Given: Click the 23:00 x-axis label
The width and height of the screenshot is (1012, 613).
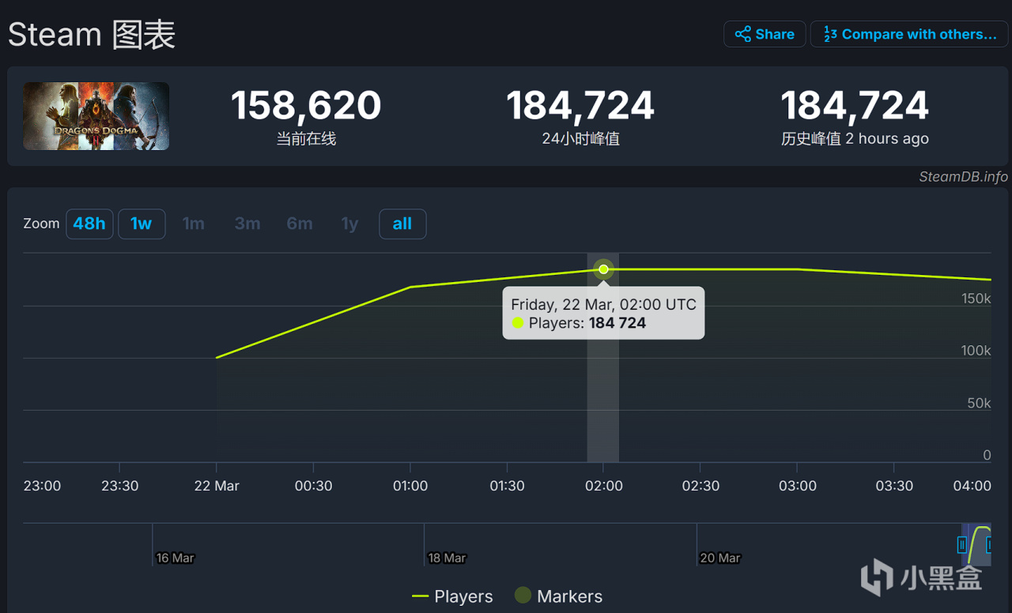Looking at the screenshot, I should [x=42, y=486].
